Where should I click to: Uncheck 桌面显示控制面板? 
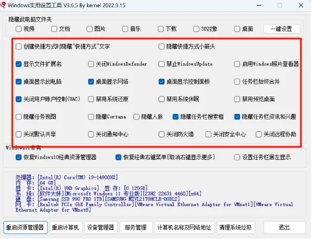(161, 82)
